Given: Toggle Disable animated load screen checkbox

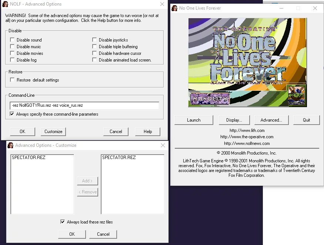Looking at the screenshot, I should pos(94,60).
